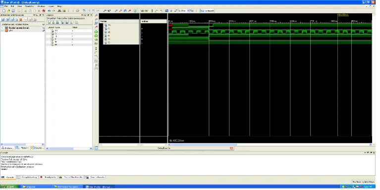Click the Re-launch button

click(x=208, y=11)
